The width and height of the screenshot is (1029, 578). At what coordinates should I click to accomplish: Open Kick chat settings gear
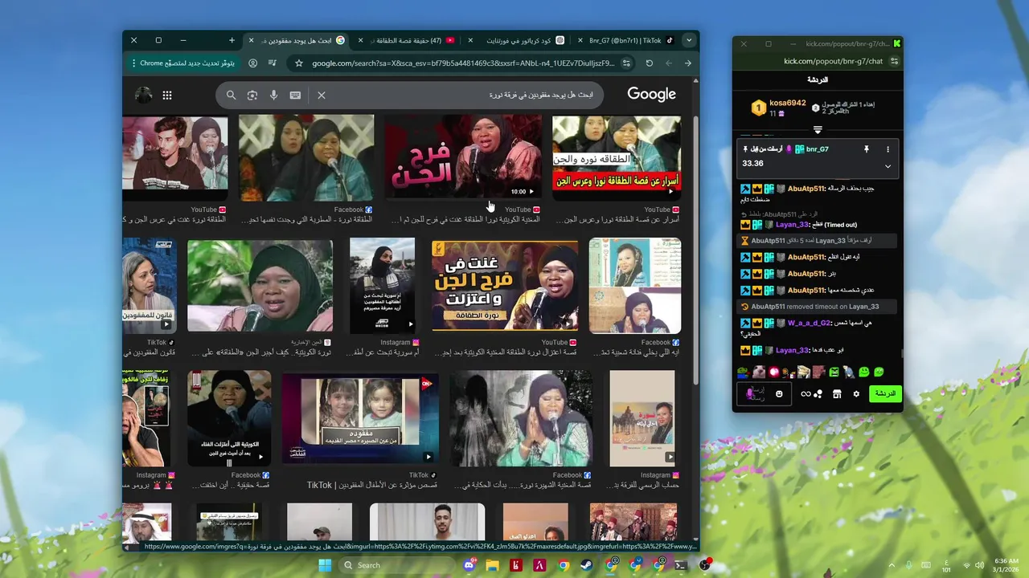[856, 393]
